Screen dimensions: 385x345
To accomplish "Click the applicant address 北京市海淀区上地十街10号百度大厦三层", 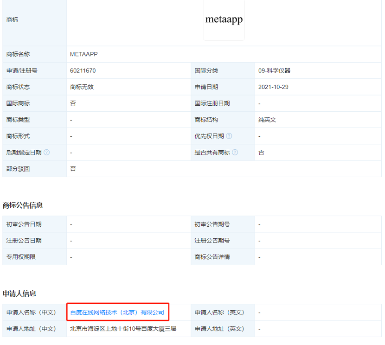I will pyautogui.click(x=123, y=329).
